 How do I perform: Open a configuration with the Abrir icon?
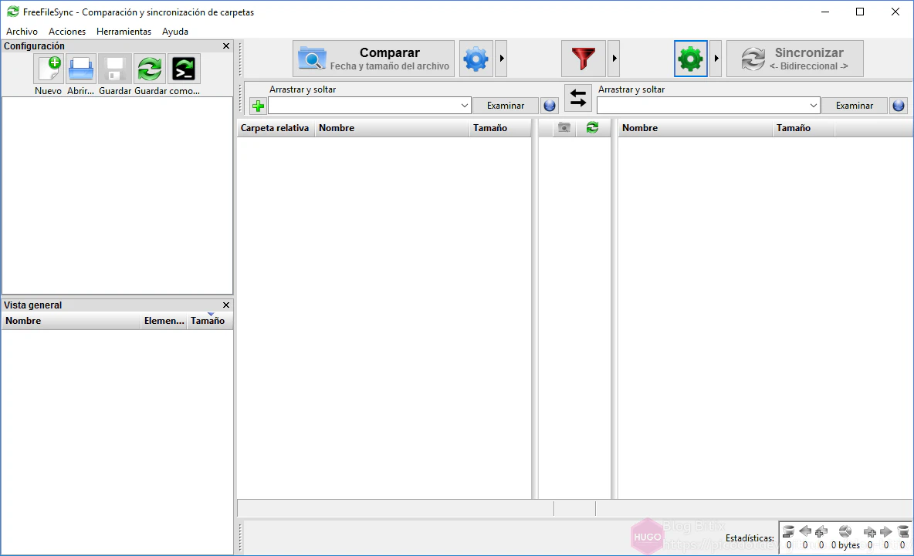coord(81,69)
